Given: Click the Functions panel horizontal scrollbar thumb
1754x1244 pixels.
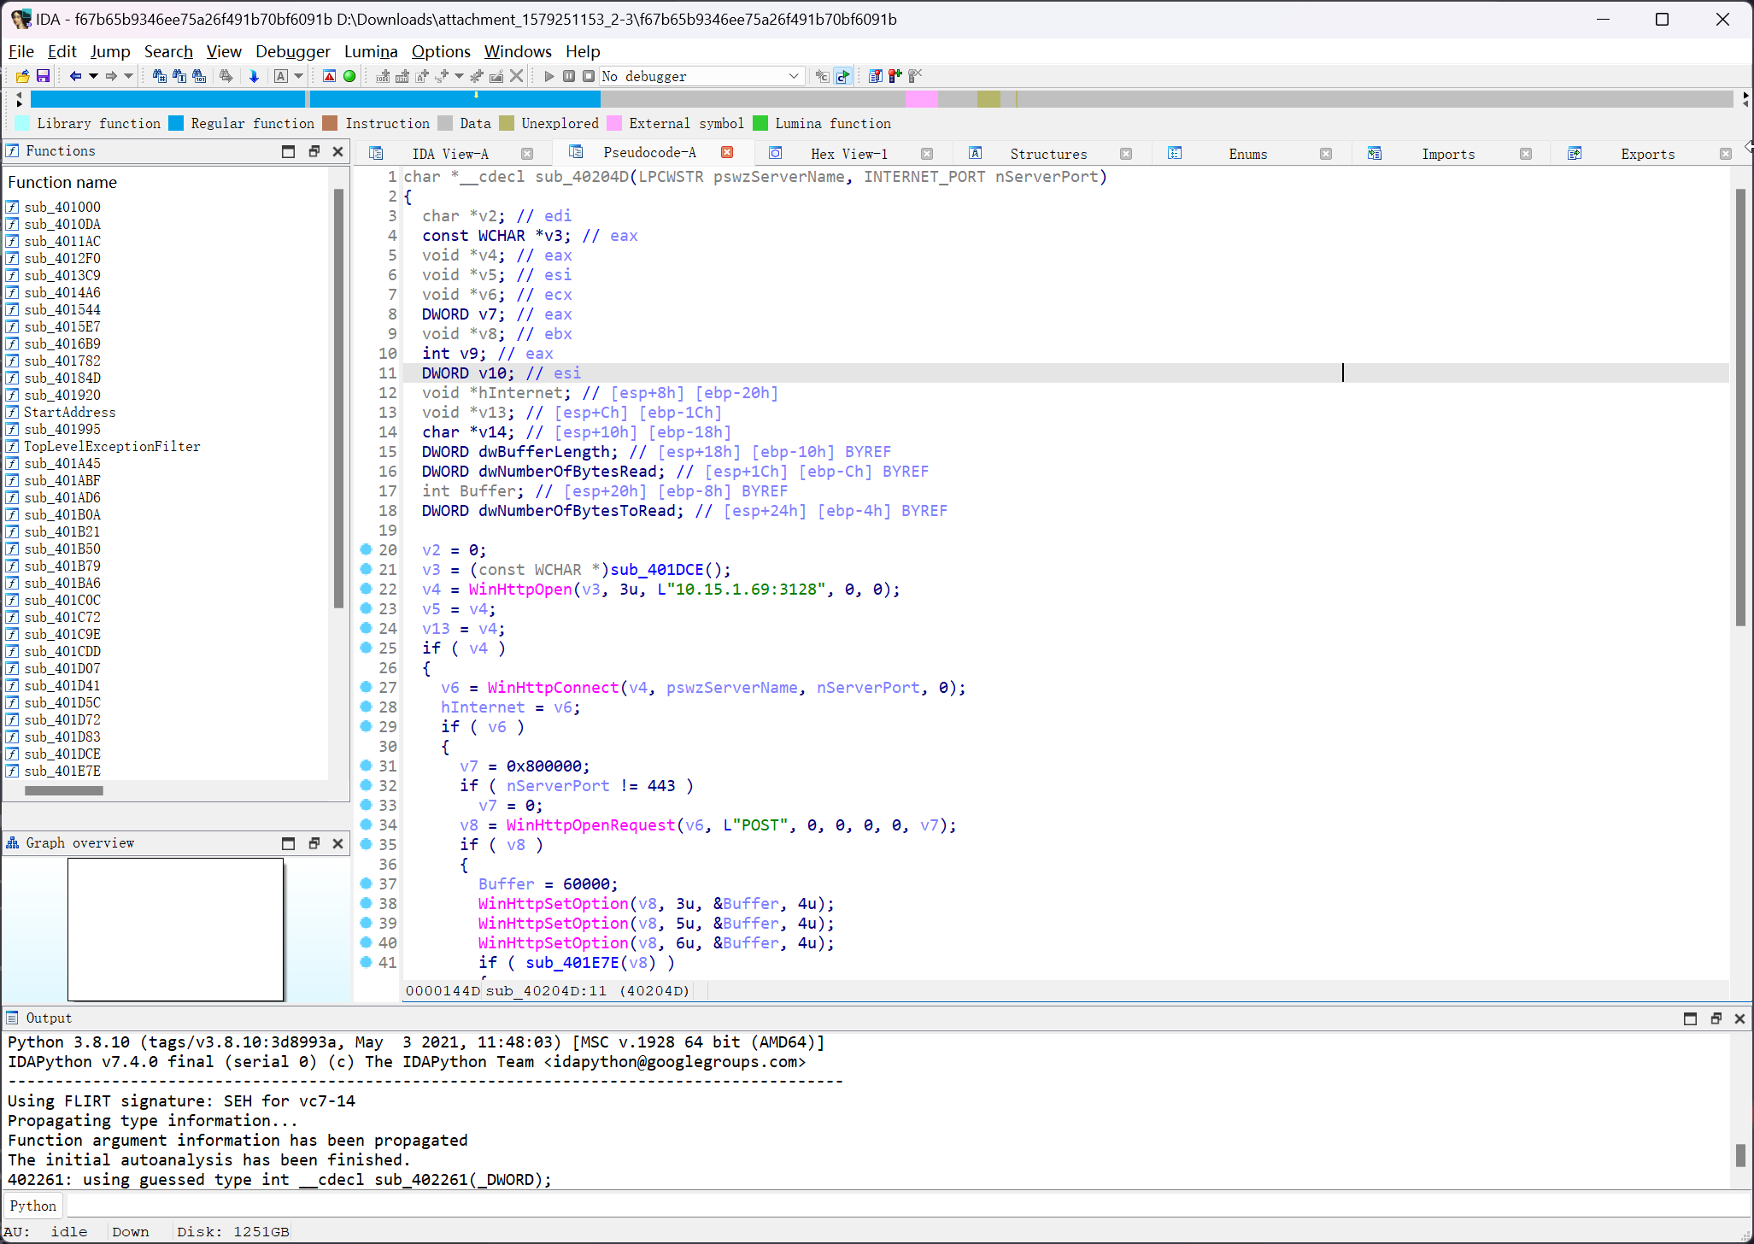Looking at the screenshot, I should point(64,790).
